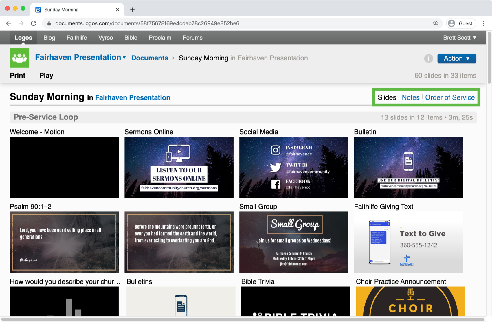Open the church survey chart slide
Image resolution: width=492 pixels, height=322 pixels.
click(64, 301)
